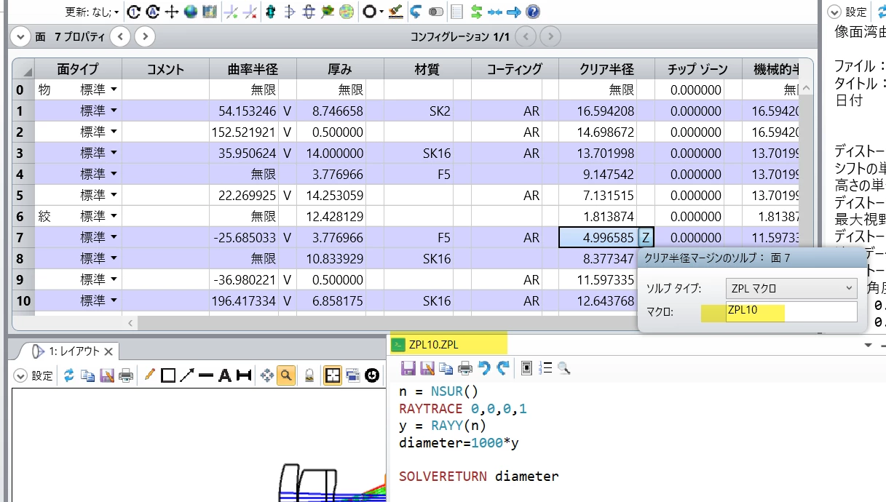
Task: Click the black circular reset icon in layout
Action: [x=373, y=375]
